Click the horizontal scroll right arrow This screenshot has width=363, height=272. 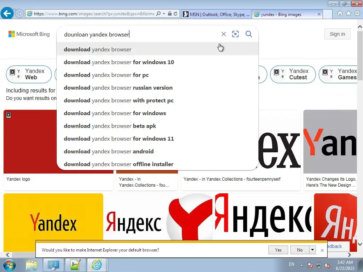pyautogui.click(x=349, y=255)
